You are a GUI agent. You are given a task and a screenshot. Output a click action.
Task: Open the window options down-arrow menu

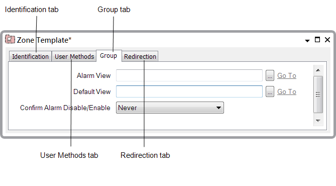[307, 41]
